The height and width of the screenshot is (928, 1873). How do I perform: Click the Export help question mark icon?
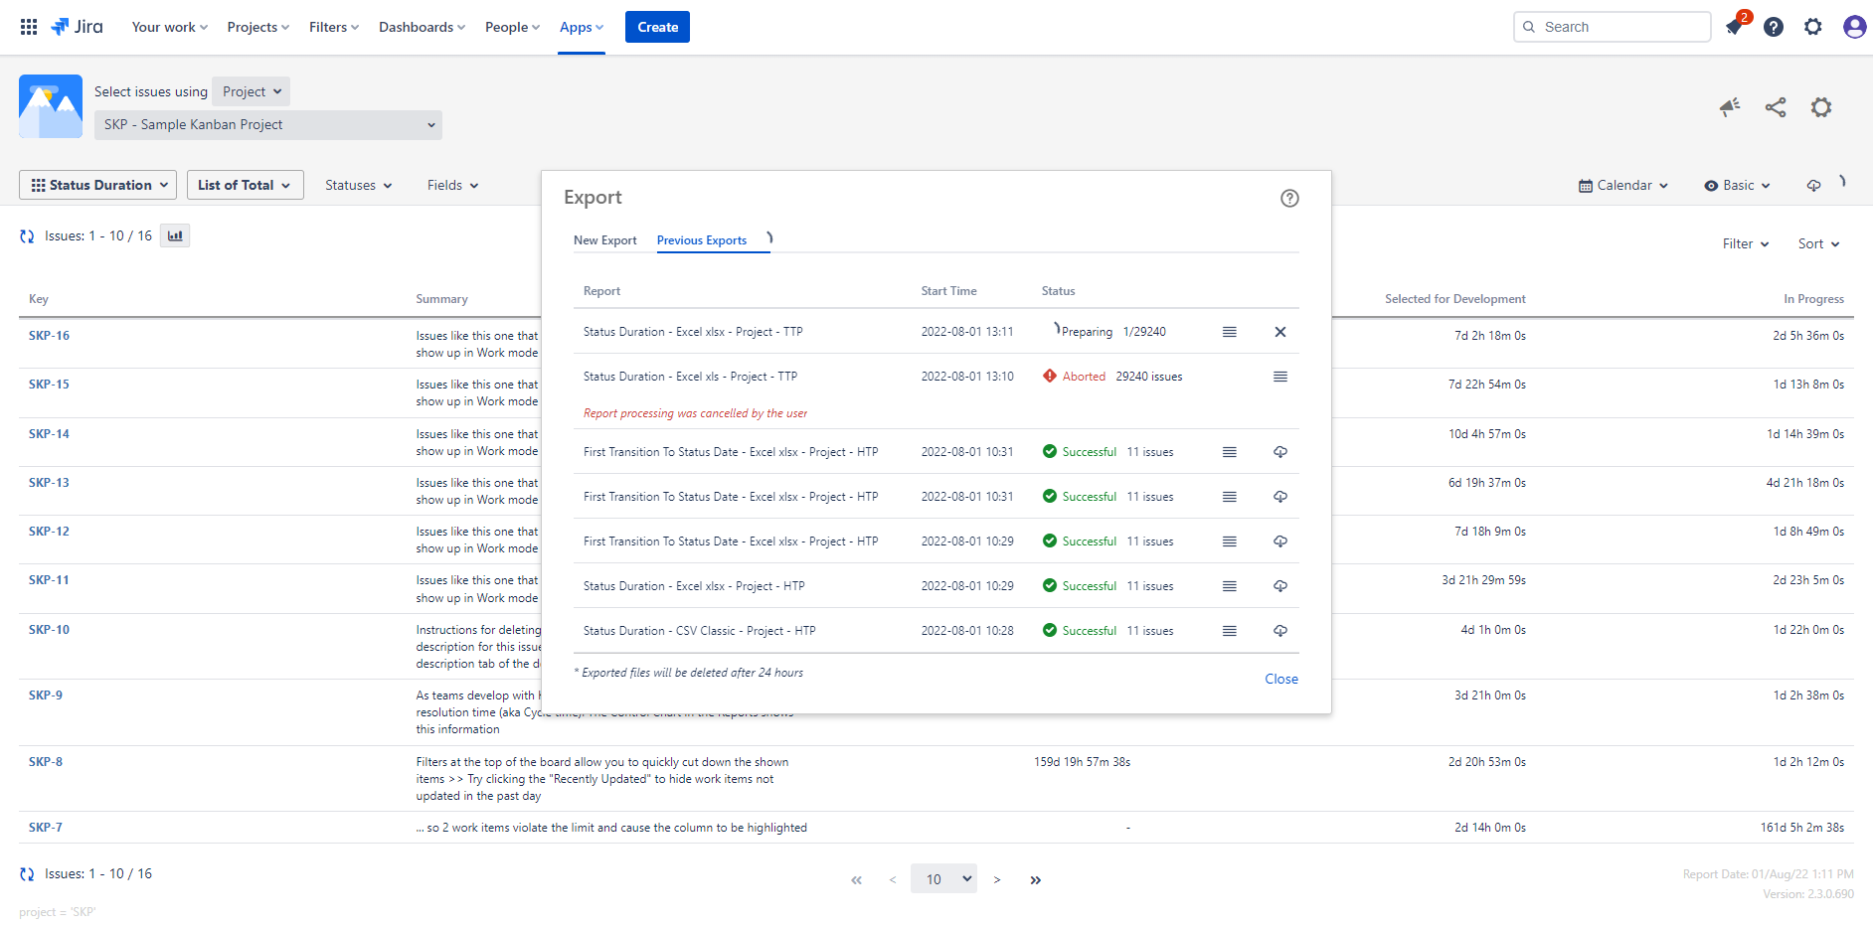(x=1289, y=198)
